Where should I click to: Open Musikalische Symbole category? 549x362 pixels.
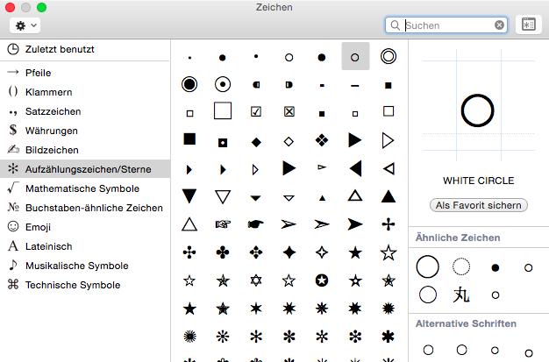click(x=85, y=266)
